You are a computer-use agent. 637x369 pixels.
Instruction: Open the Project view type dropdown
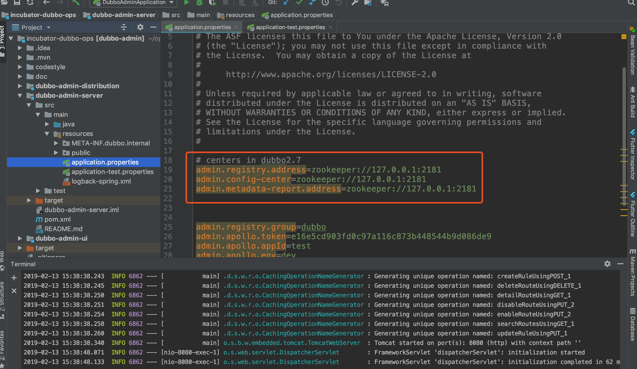(x=49, y=27)
